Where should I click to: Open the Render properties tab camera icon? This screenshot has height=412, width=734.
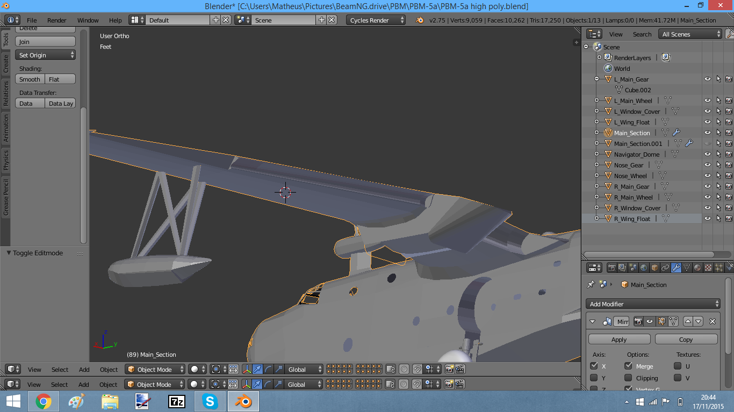pos(611,267)
